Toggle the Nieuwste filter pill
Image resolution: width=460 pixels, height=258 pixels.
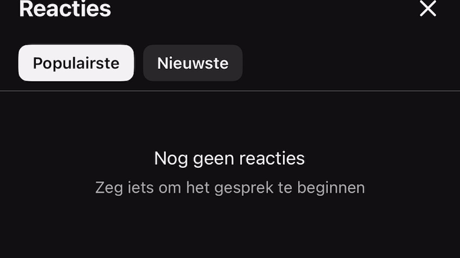tap(193, 63)
